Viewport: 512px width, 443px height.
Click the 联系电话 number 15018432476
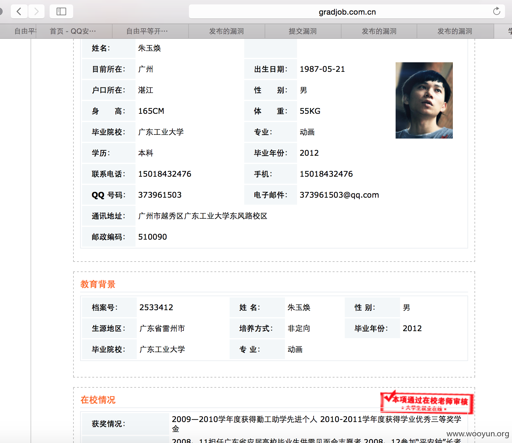pyautogui.click(x=165, y=174)
